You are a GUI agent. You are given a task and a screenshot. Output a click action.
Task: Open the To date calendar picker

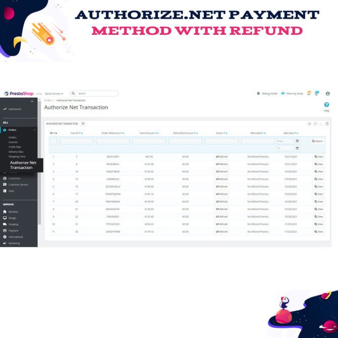click(x=297, y=148)
